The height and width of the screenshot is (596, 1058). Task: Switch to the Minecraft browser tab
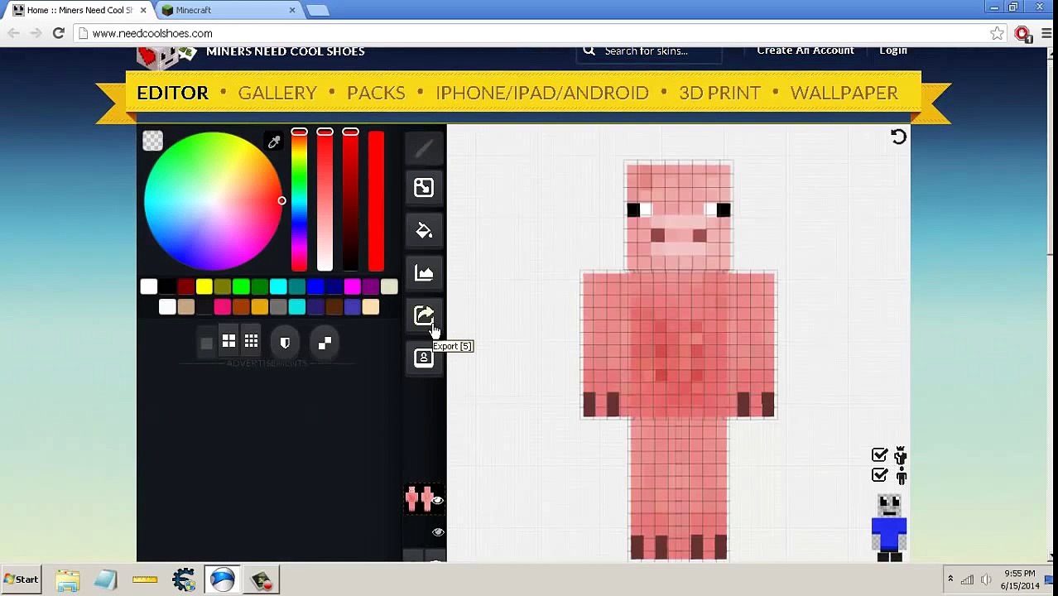point(229,10)
